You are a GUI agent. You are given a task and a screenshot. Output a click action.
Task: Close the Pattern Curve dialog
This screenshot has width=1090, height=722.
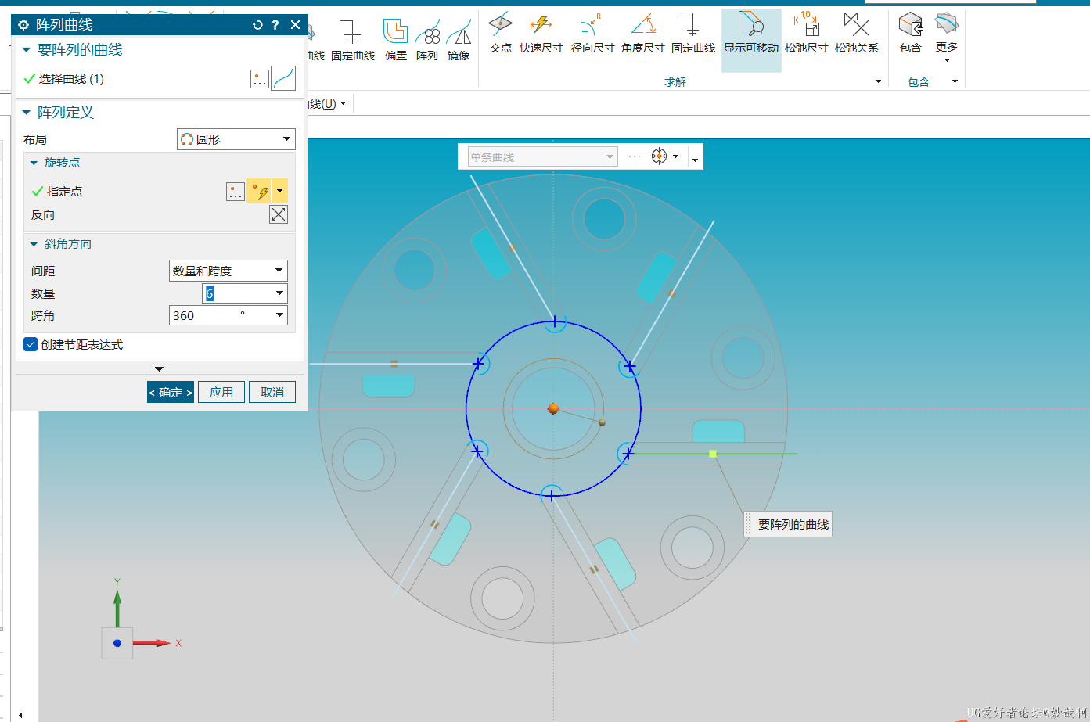pos(295,25)
